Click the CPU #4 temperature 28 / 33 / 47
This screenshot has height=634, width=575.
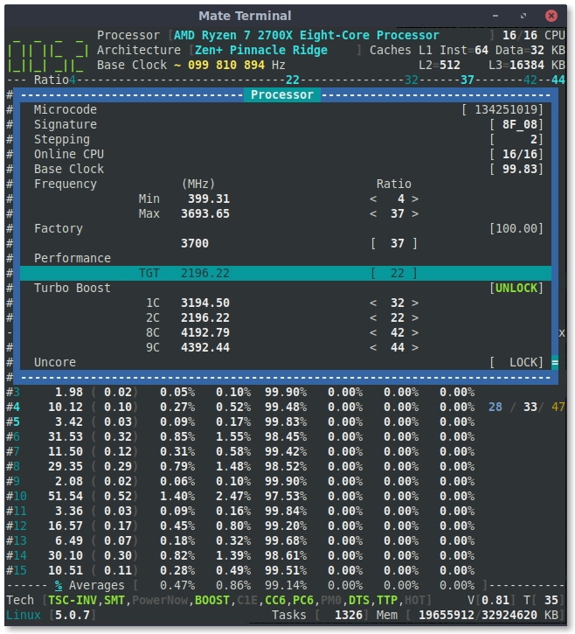point(527,407)
